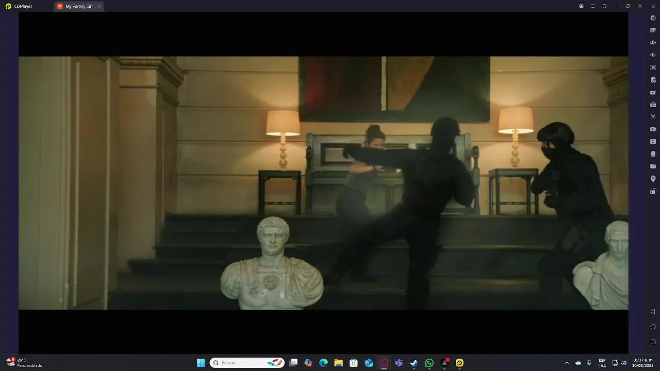Rotate or shake device via phone icon
This screenshot has height=371, width=660.
coord(653,154)
